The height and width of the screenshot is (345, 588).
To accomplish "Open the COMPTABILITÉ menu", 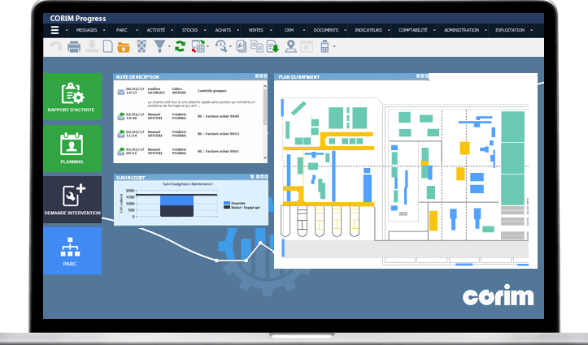I will click(x=413, y=30).
